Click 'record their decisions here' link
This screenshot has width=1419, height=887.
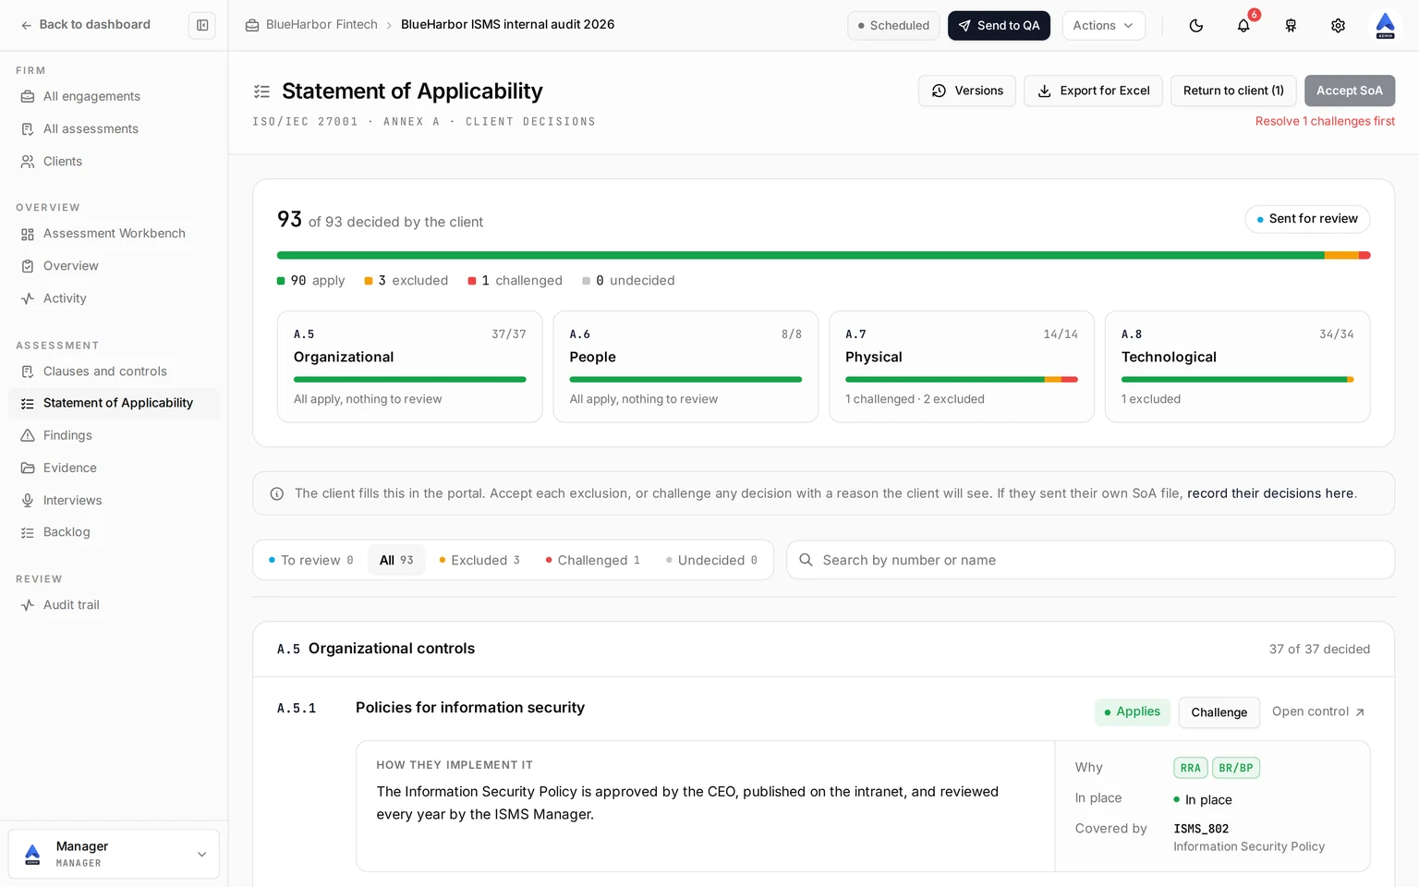click(1270, 493)
